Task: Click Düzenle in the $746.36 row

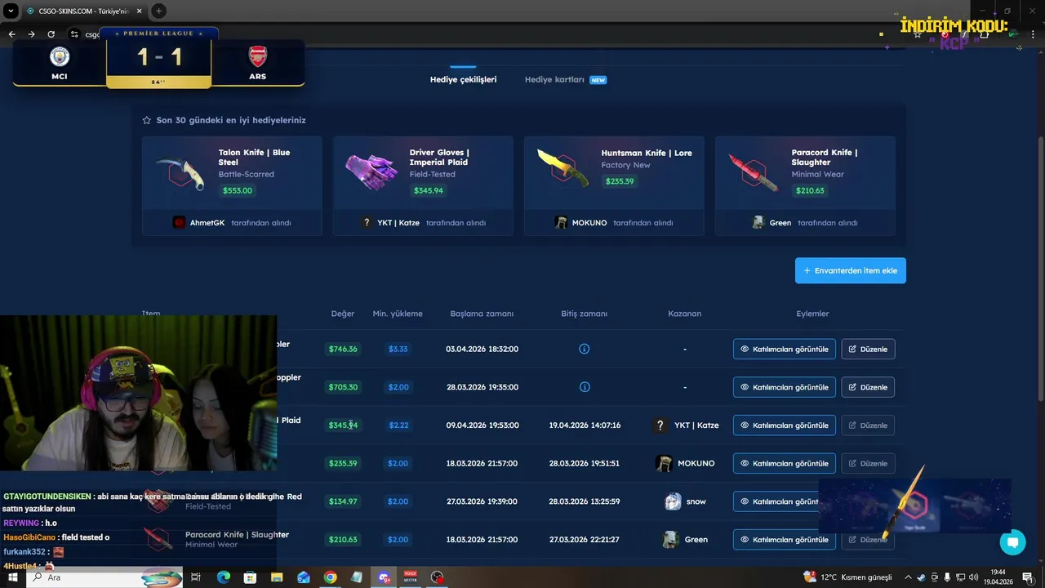Action: [x=868, y=349]
